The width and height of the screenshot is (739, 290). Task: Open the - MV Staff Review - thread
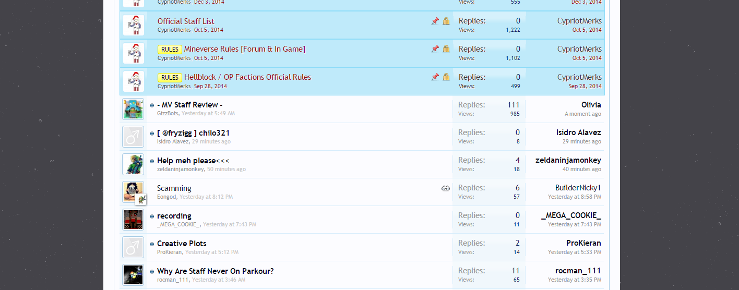[x=190, y=105]
